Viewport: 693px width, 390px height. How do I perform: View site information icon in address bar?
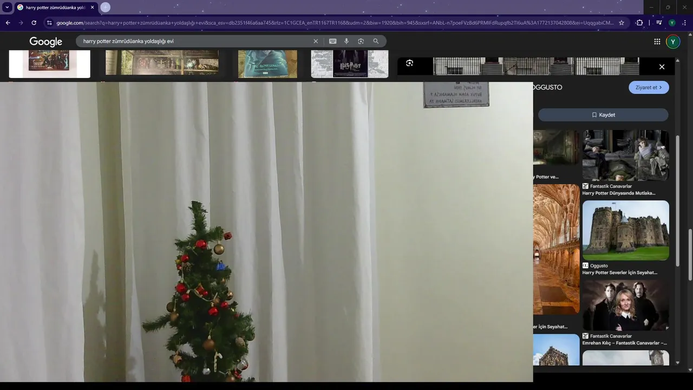[49, 23]
